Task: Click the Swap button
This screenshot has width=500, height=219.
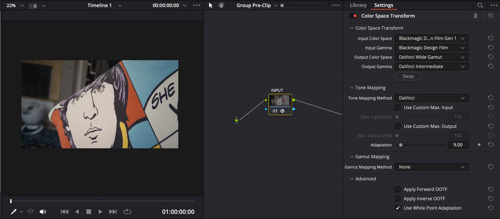Action: [x=408, y=76]
